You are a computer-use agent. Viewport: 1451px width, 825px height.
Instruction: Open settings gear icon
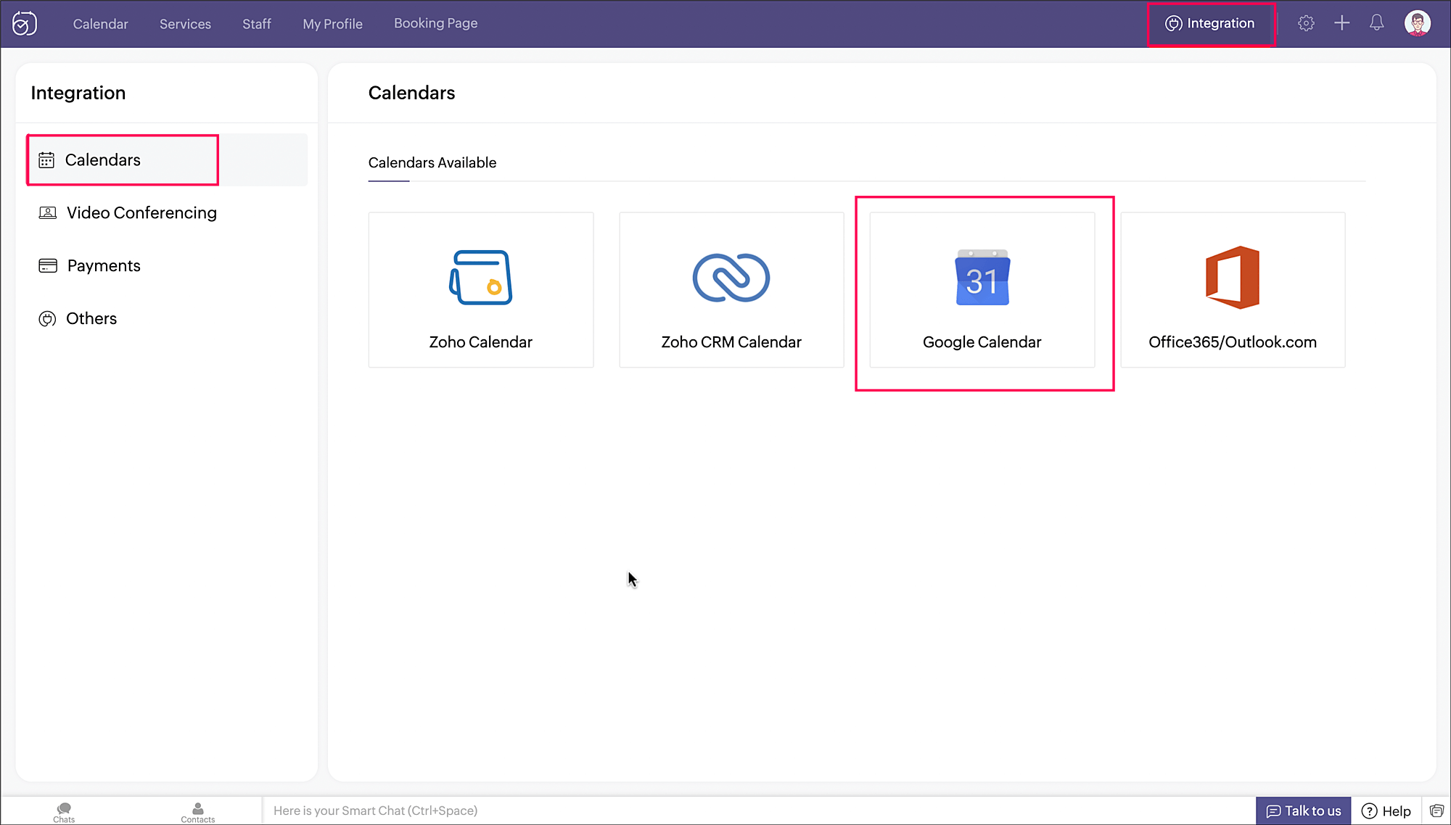point(1306,23)
